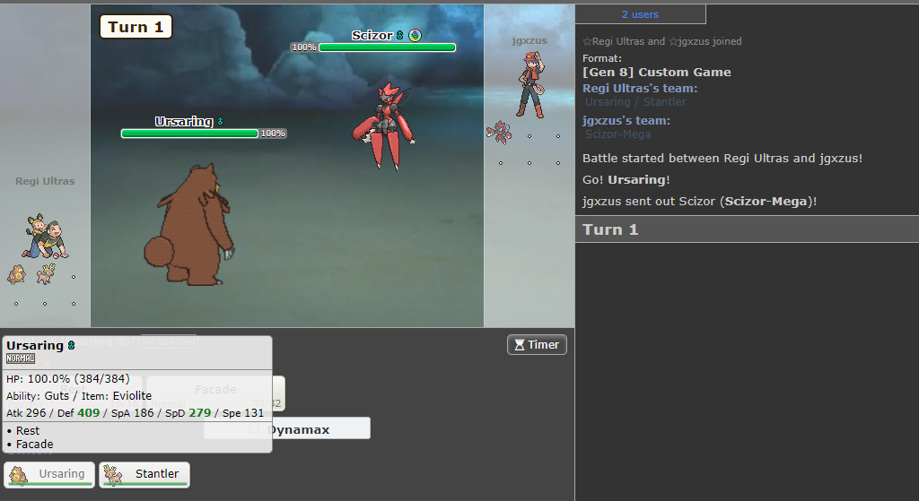919x501 pixels.
Task: Click the Timer button
Action: 537,345
